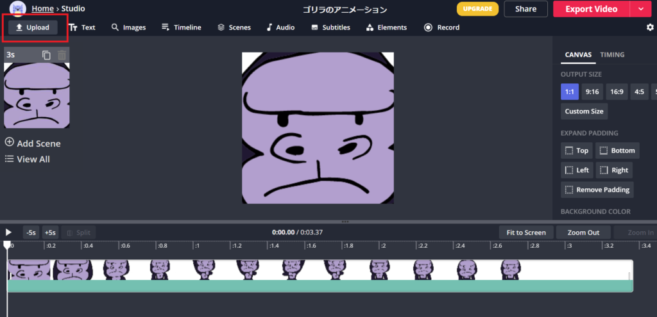Open the Elements tool
657x317 pixels.
tap(386, 28)
